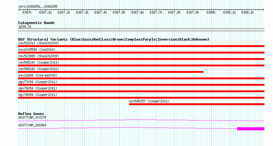Viewport: 273px width, 146px height.
Task: Click the 6367.1k ruler tick label
Action: coord(45,12)
